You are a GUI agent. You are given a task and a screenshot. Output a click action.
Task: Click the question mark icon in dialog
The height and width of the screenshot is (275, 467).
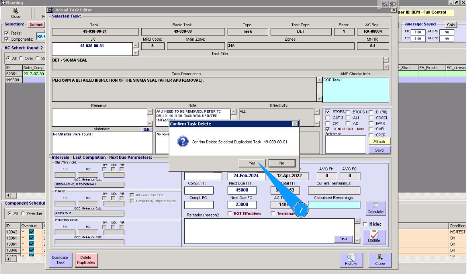click(183, 142)
